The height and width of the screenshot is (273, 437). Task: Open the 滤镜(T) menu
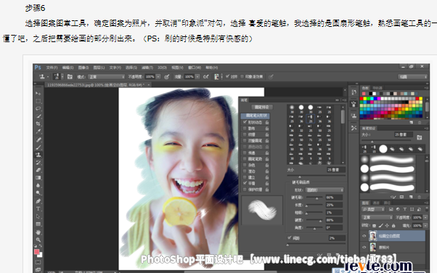tap(147, 68)
